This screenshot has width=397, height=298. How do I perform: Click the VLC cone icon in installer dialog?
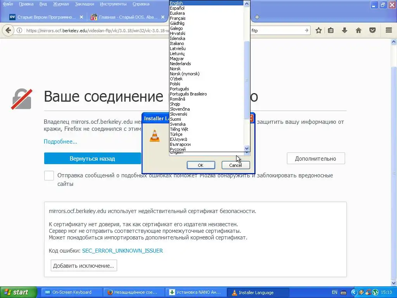point(155,135)
